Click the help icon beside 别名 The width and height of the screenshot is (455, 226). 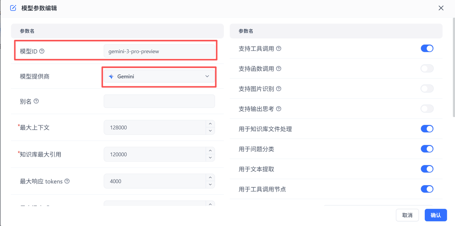coord(36,101)
